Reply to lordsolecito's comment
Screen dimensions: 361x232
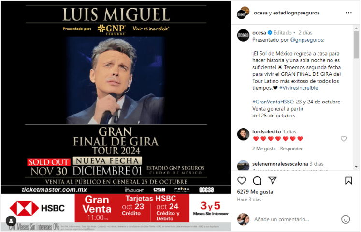(291, 149)
